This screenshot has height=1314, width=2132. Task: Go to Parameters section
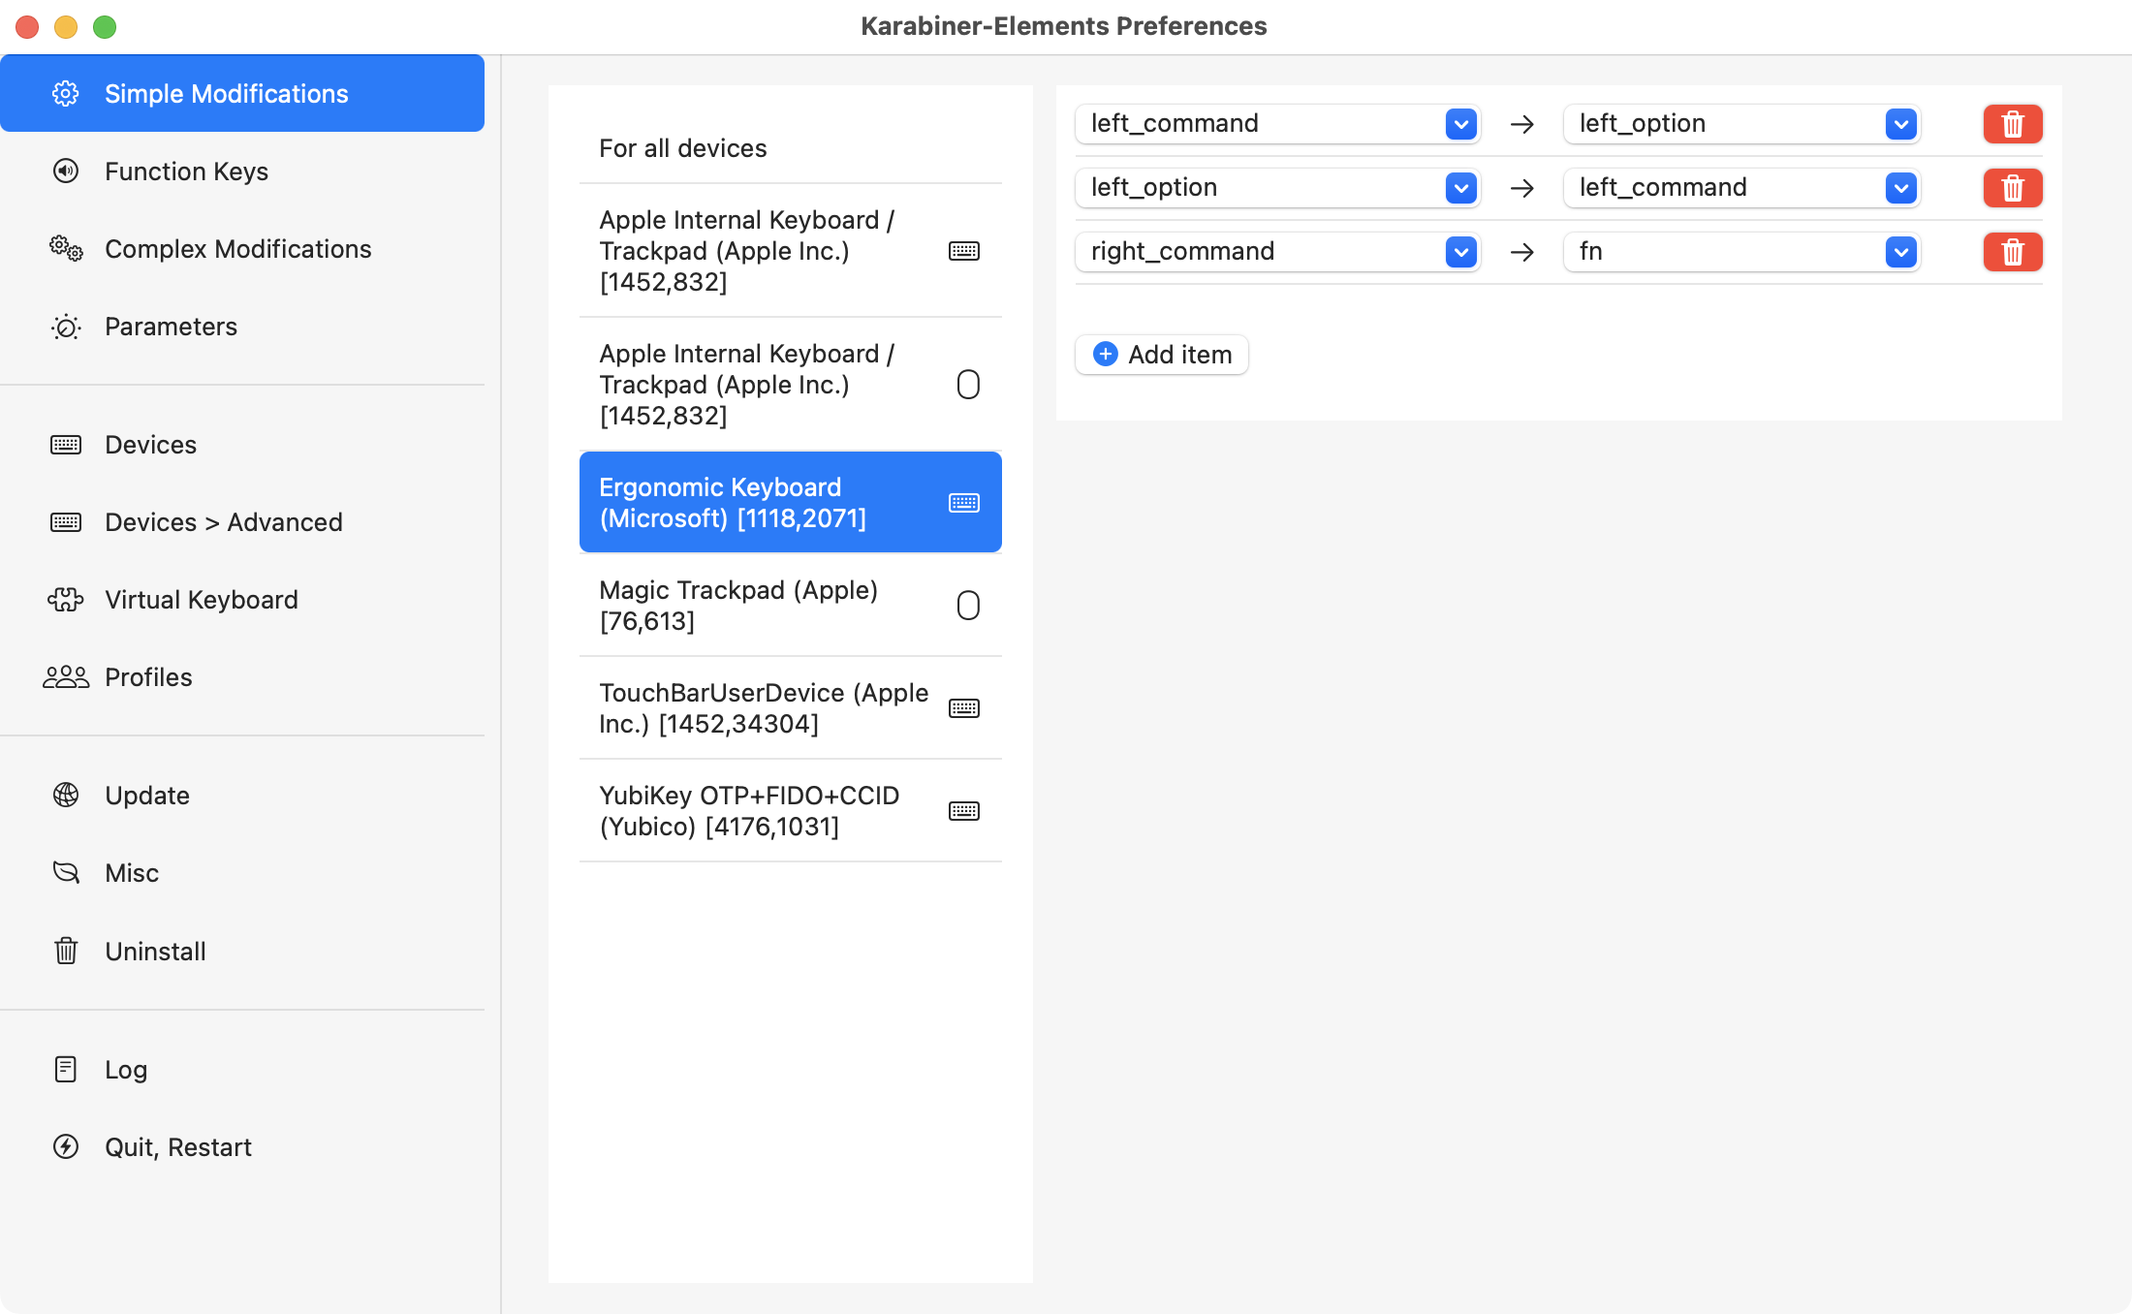pyautogui.click(x=242, y=327)
